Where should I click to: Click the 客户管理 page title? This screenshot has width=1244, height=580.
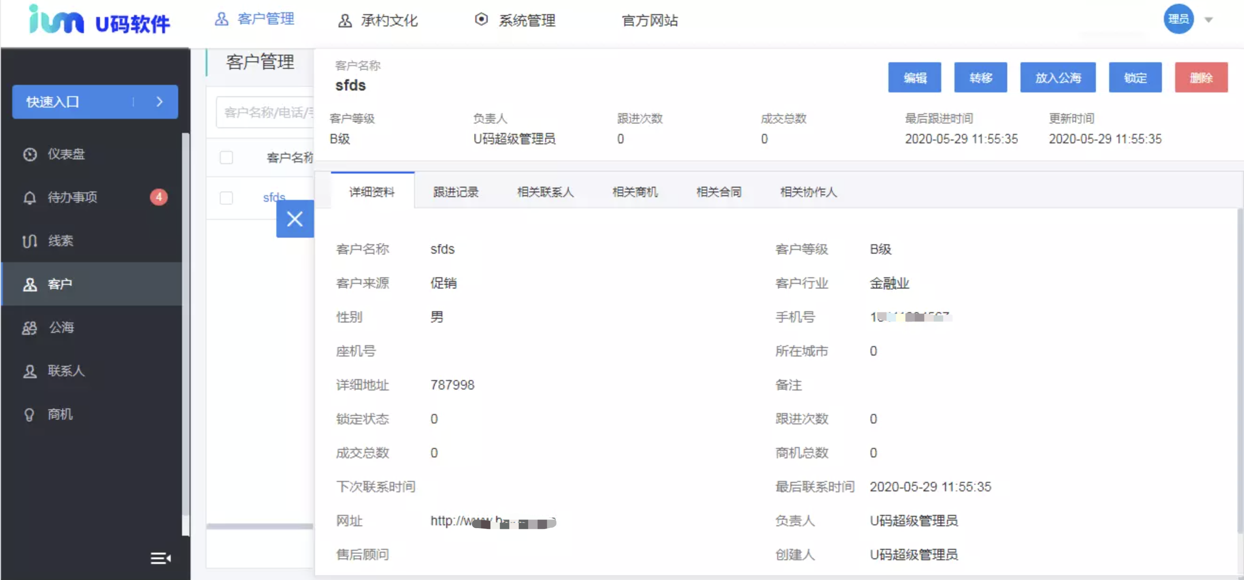[x=260, y=62]
